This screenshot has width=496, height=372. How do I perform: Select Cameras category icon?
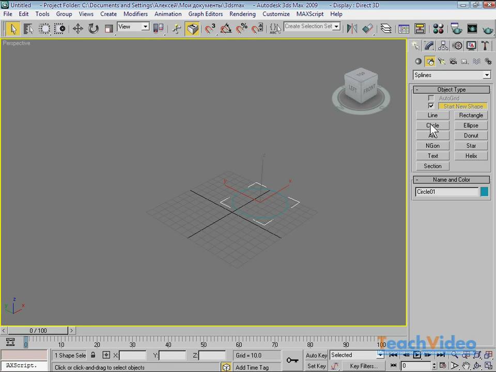coord(453,61)
